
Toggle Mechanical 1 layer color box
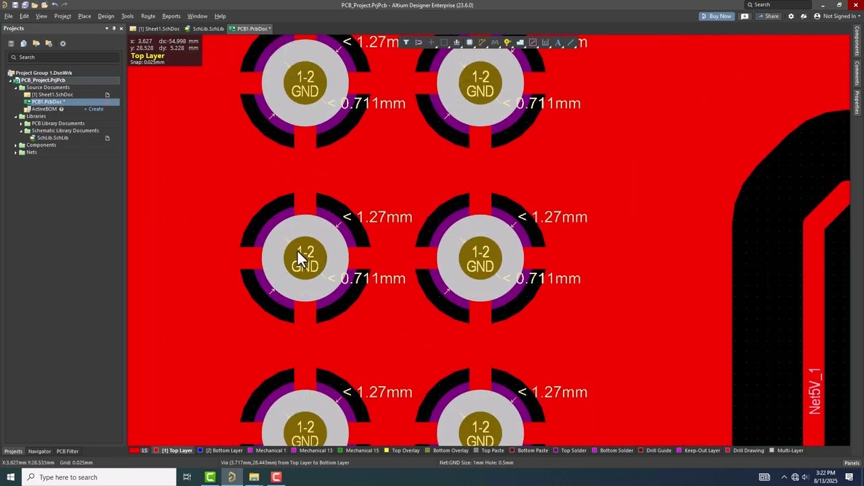point(250,450)
